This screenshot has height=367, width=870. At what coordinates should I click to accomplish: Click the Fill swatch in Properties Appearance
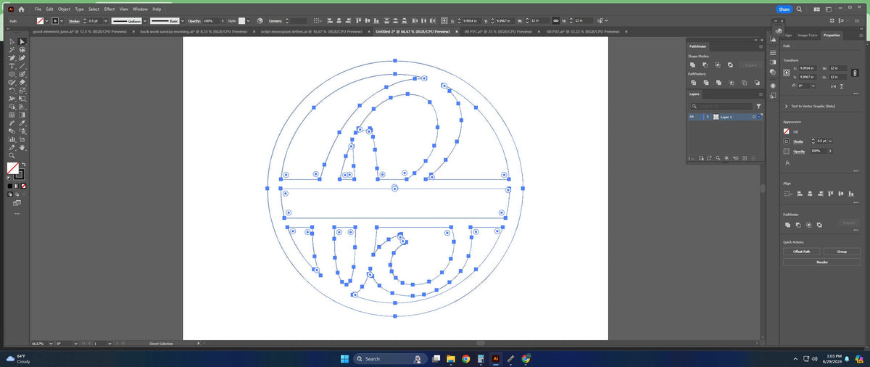[x=787, y=131]
